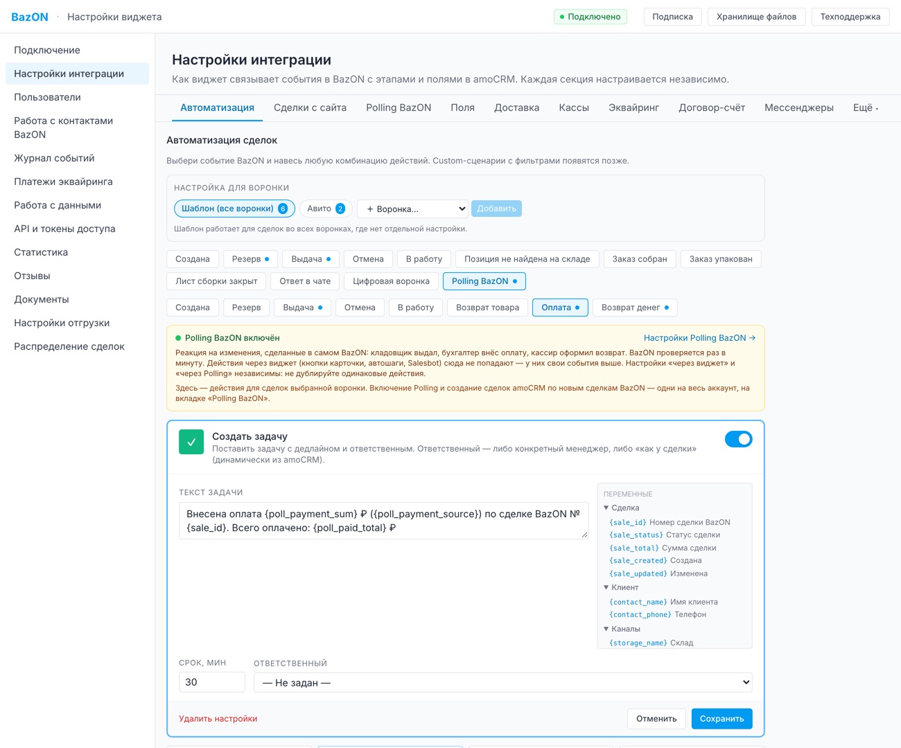
Task: Collapse the Каналы variables group
Action: pos(622,629)
